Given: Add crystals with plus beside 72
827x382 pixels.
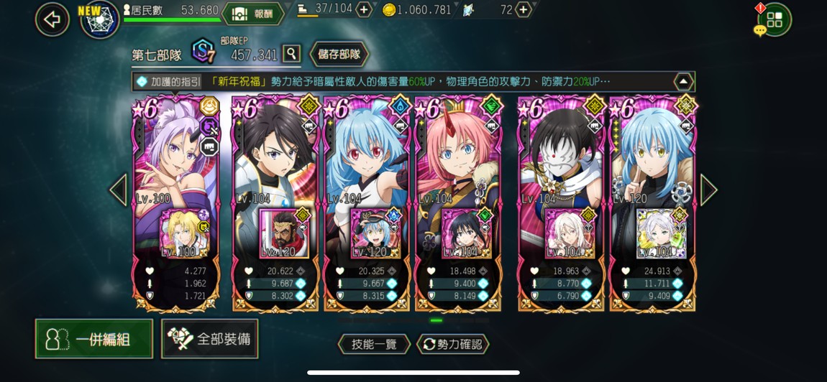Looking at the screenshot, I should click(524, 9).
